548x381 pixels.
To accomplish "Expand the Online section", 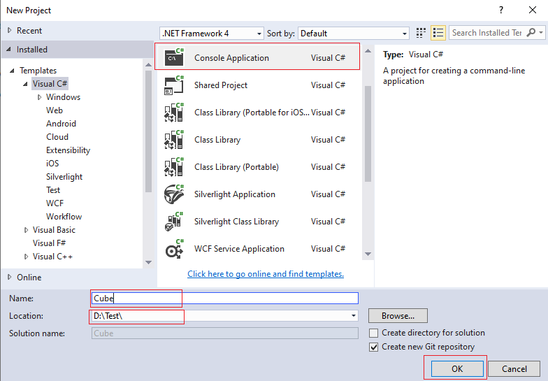I will pos(10,277).
